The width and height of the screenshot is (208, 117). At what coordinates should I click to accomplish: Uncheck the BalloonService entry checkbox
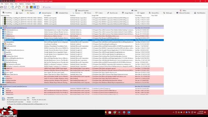[3, 36]
